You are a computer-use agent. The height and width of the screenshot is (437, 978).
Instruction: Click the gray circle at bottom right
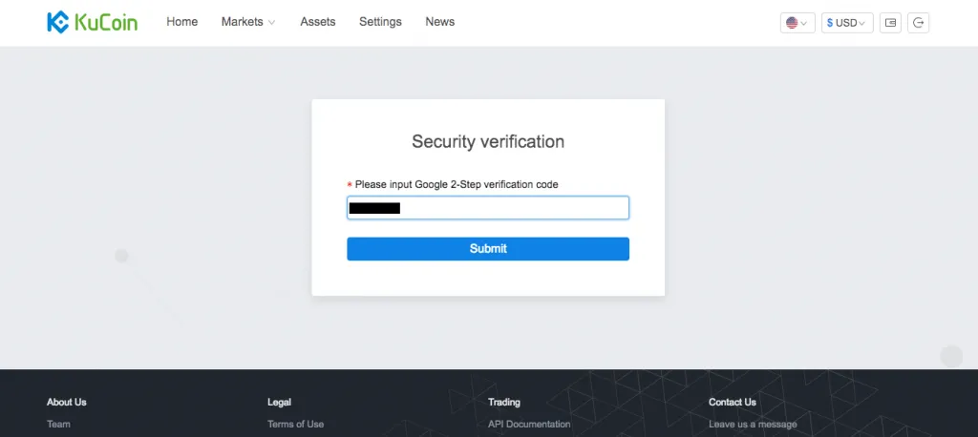951,357
